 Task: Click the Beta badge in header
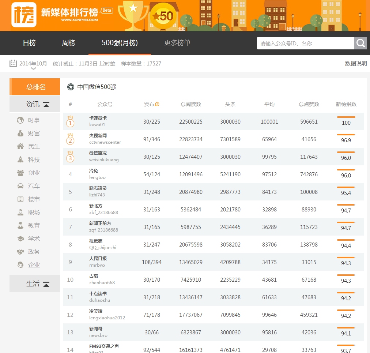pos(107,10)
